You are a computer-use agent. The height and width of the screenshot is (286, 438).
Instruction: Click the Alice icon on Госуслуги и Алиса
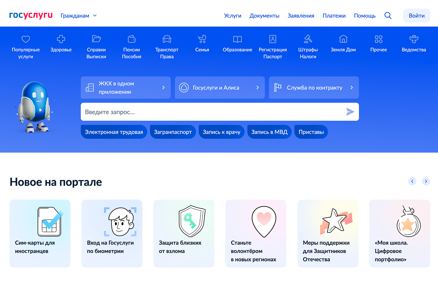point(184,88)
